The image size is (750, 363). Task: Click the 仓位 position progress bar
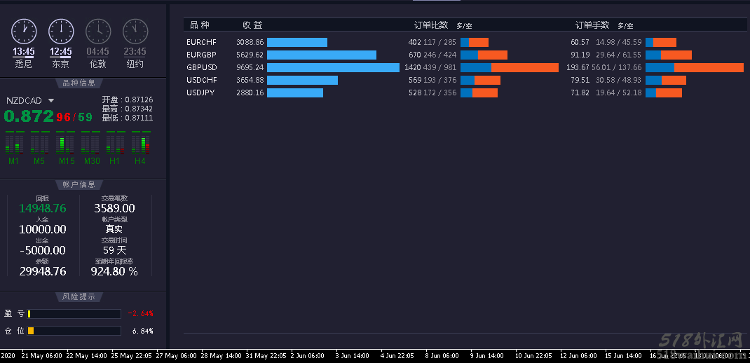click(74, 331)
